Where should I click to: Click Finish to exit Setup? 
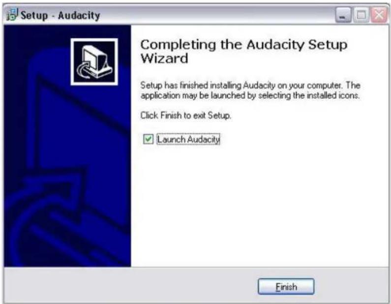click(286, 287)
